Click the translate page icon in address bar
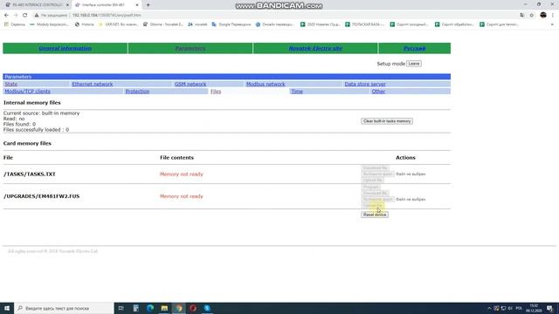The height and width of the screenshot is (314, 559). [x=522, y=16]
